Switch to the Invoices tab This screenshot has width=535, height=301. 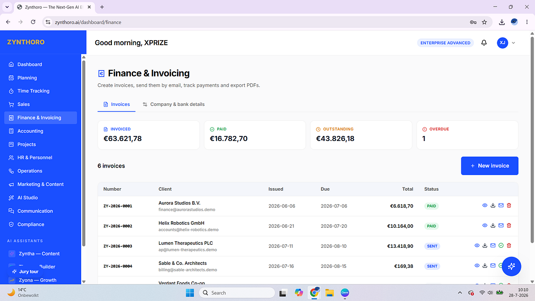click(x=117, y=104)
